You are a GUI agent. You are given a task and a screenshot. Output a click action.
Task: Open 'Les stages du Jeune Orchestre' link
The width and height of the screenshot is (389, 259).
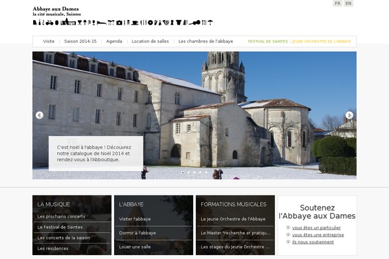click(235, 247)
